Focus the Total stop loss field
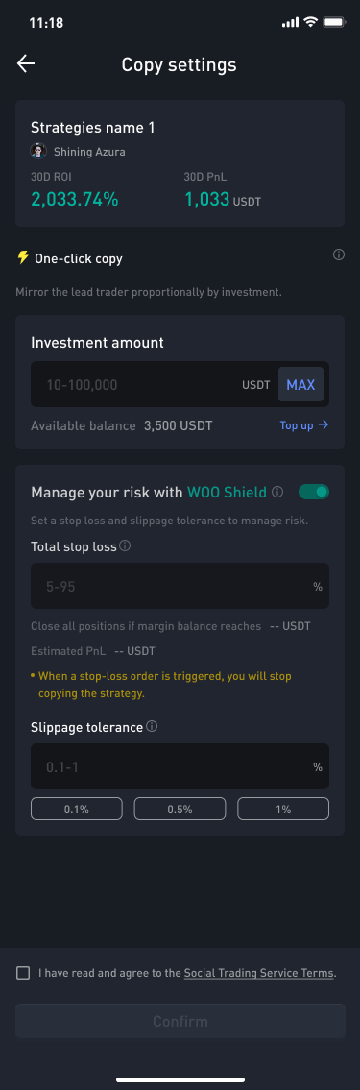The height and width of the screenshot is (1090, 360). [180, 586]
